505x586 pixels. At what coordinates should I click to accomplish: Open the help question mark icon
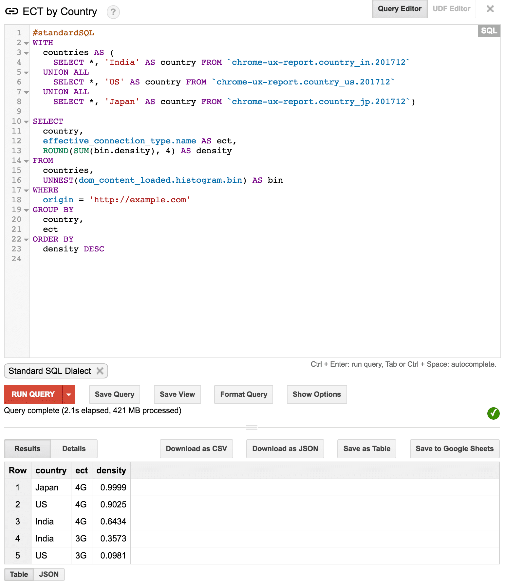(113, 12)
